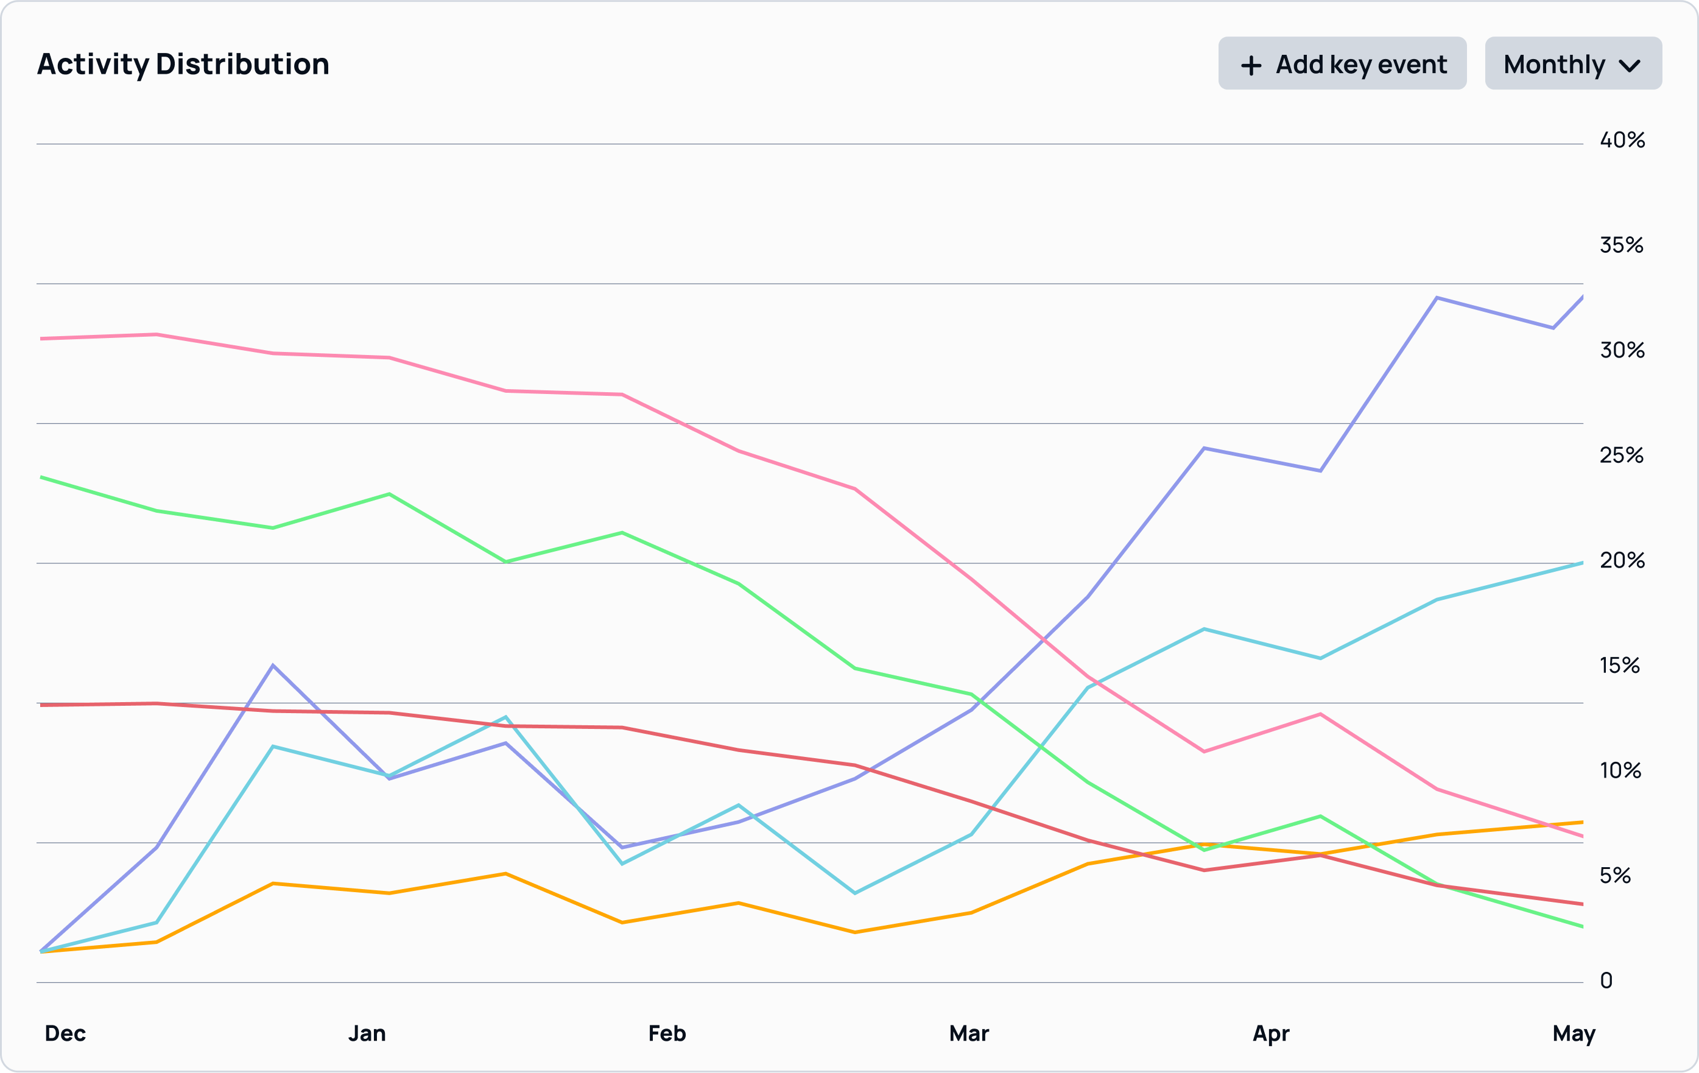Click the cyan line's endpoint at May
Screen dimensions: 1699x1073
click(1581, 563)
